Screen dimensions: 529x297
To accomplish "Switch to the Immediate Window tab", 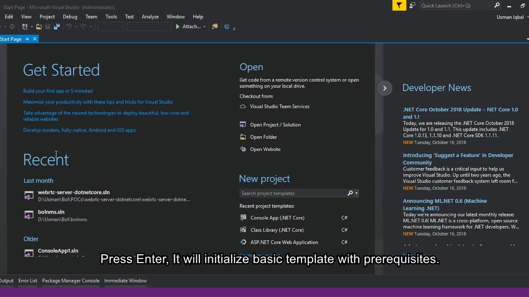I will pos(125,280).
